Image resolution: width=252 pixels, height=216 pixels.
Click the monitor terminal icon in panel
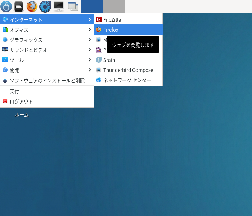click(58, 6)
